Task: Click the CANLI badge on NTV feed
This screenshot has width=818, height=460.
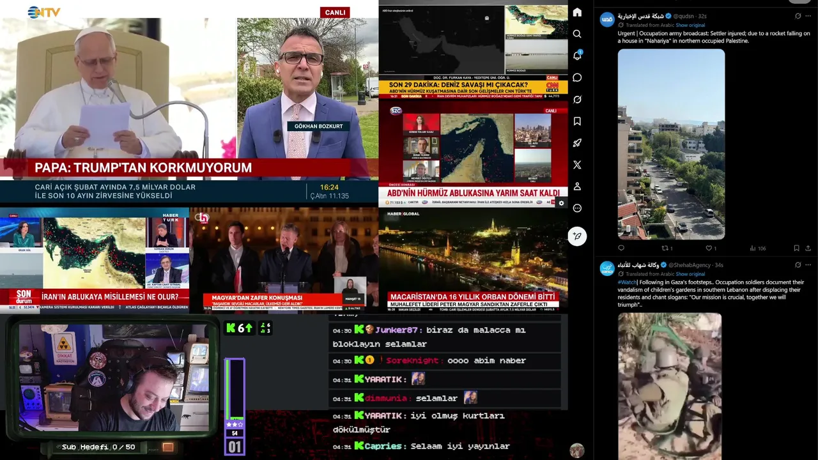Action: pos(335,12)
